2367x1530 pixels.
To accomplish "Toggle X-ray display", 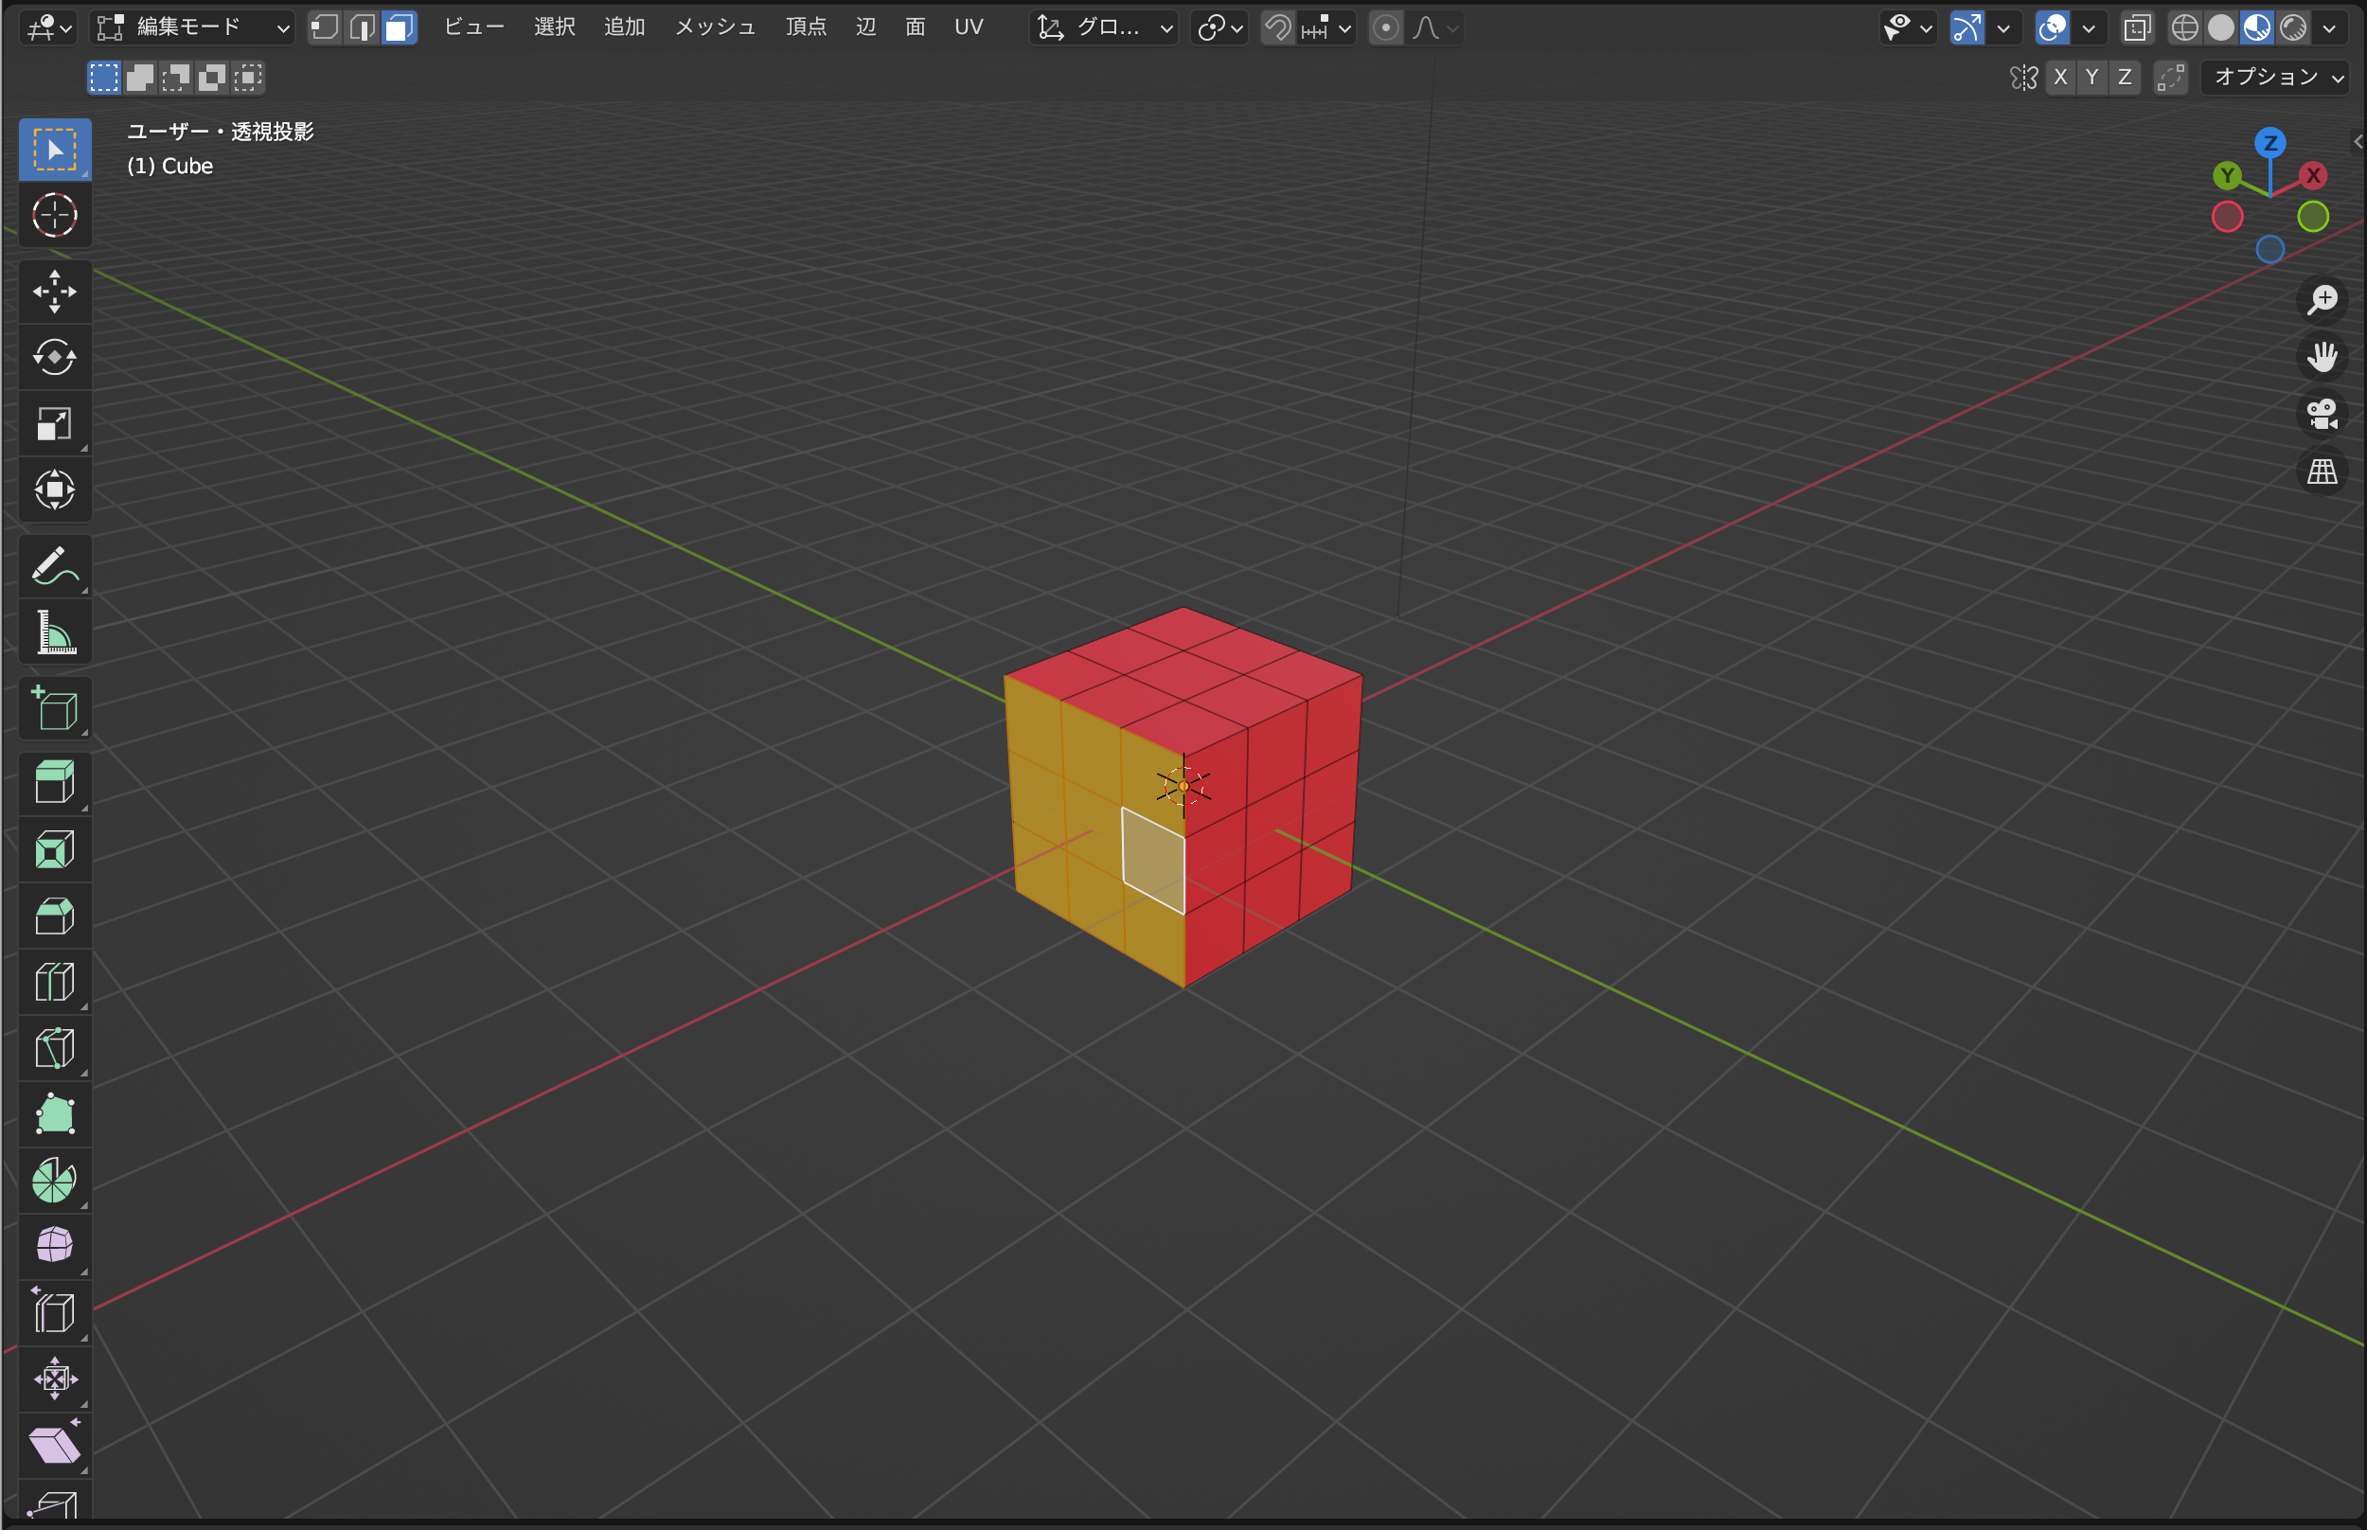I will click(x=2138, y=27).
